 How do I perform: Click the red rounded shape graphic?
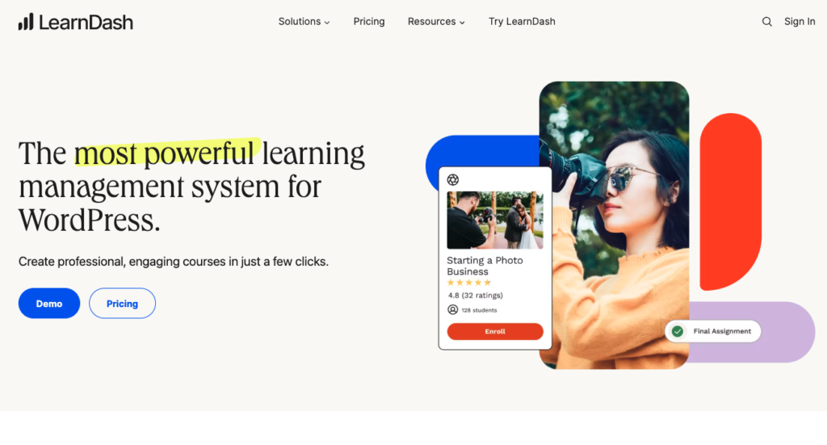click(730, 202)
